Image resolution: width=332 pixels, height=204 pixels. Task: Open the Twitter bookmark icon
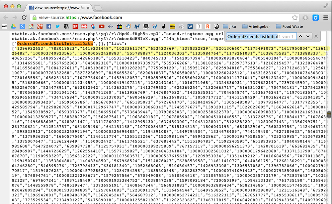[57, 26]
